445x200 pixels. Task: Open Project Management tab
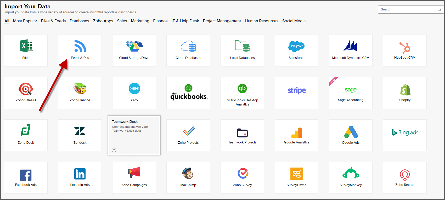[222, 21]
